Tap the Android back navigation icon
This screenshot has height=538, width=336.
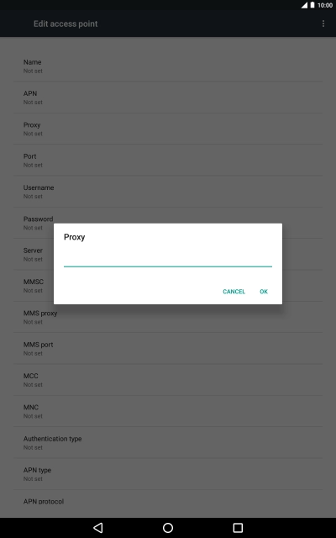[98, 527]
